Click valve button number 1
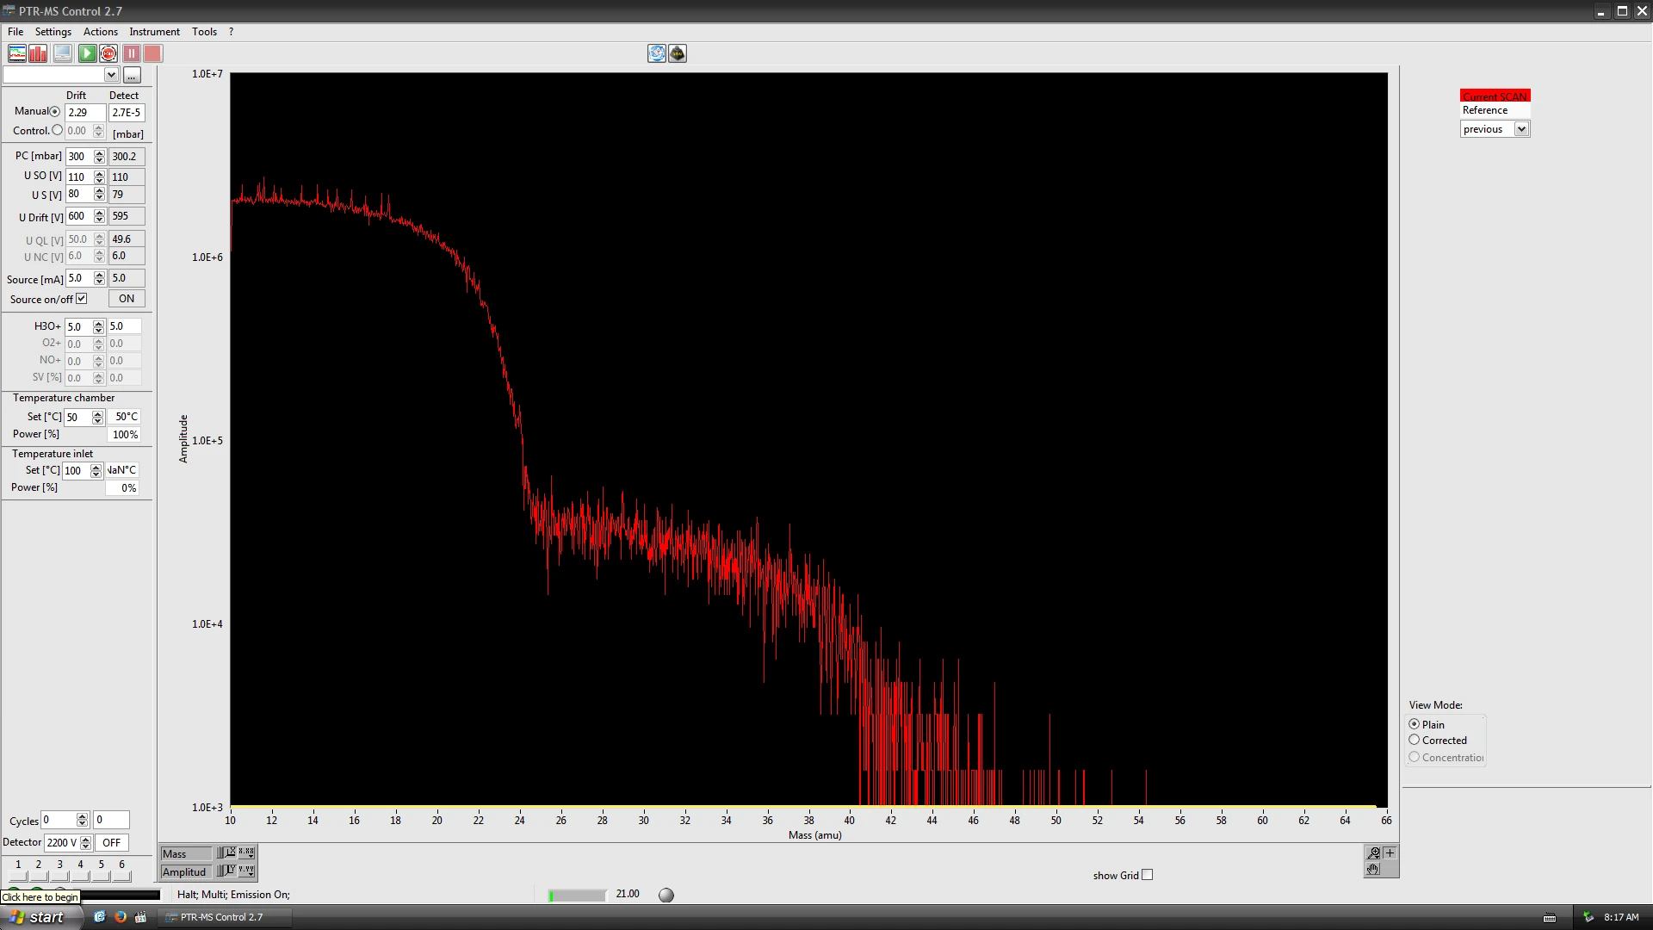 click(18, 876)
